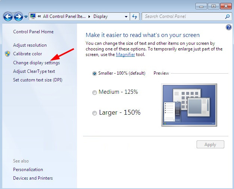Viewport: 234px width, 189px height.
Task: Maximize the Display window
Action: coord(213,6)
